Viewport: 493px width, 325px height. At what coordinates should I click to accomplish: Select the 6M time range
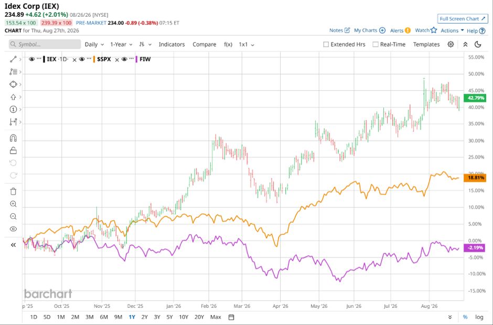(104, 317)
